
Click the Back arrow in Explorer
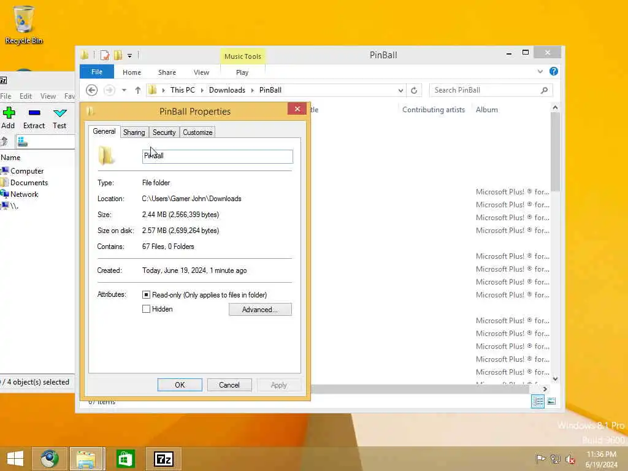tap(92, 90)
